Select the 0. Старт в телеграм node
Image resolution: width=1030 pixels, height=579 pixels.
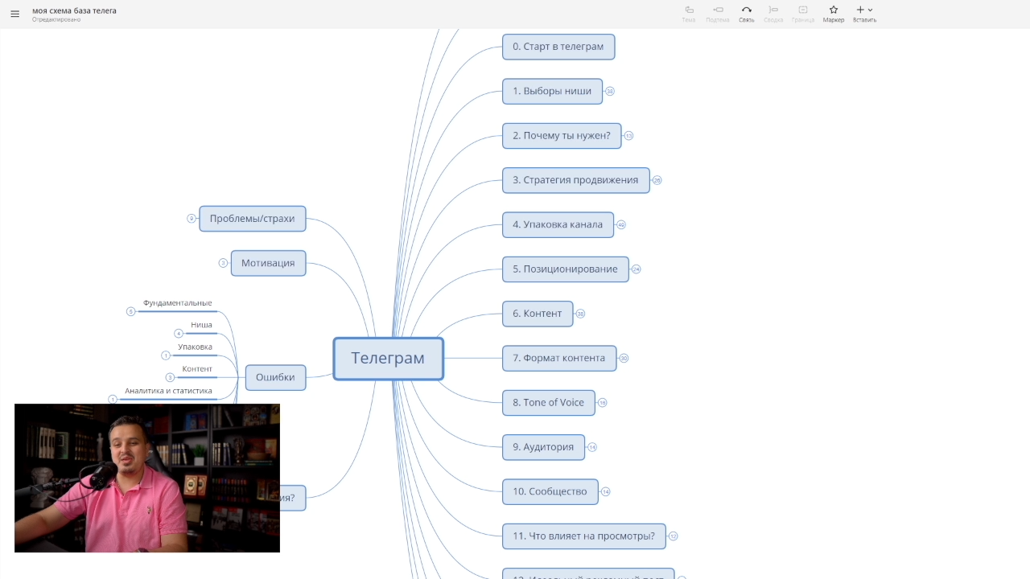tap(558, 47)
